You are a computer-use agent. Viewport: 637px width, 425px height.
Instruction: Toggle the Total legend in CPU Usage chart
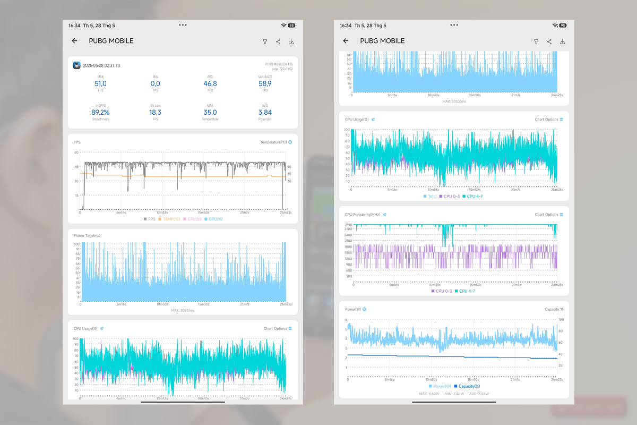click(430, 196)
